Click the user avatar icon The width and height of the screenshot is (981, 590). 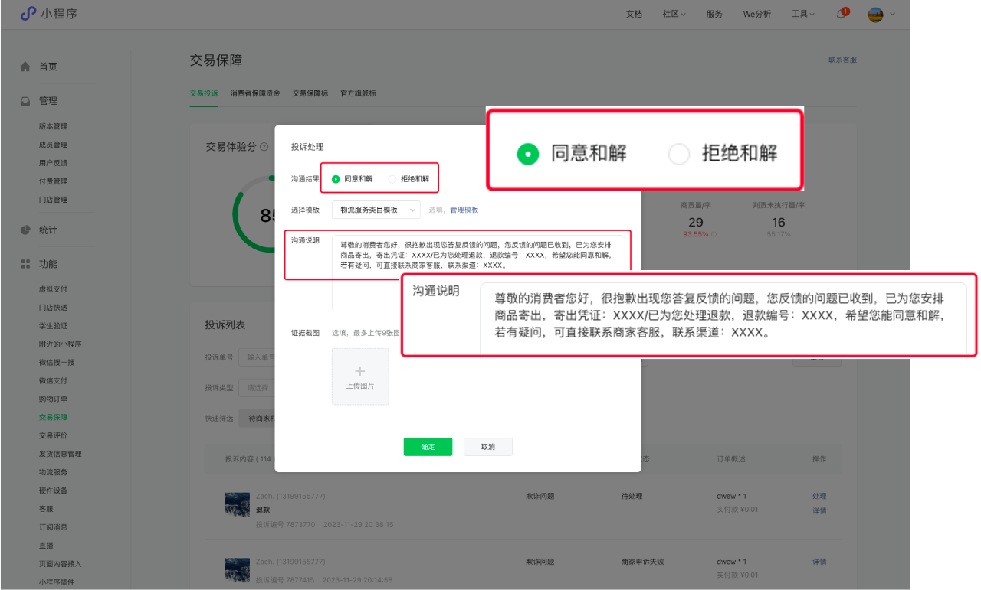coord(875,14)
